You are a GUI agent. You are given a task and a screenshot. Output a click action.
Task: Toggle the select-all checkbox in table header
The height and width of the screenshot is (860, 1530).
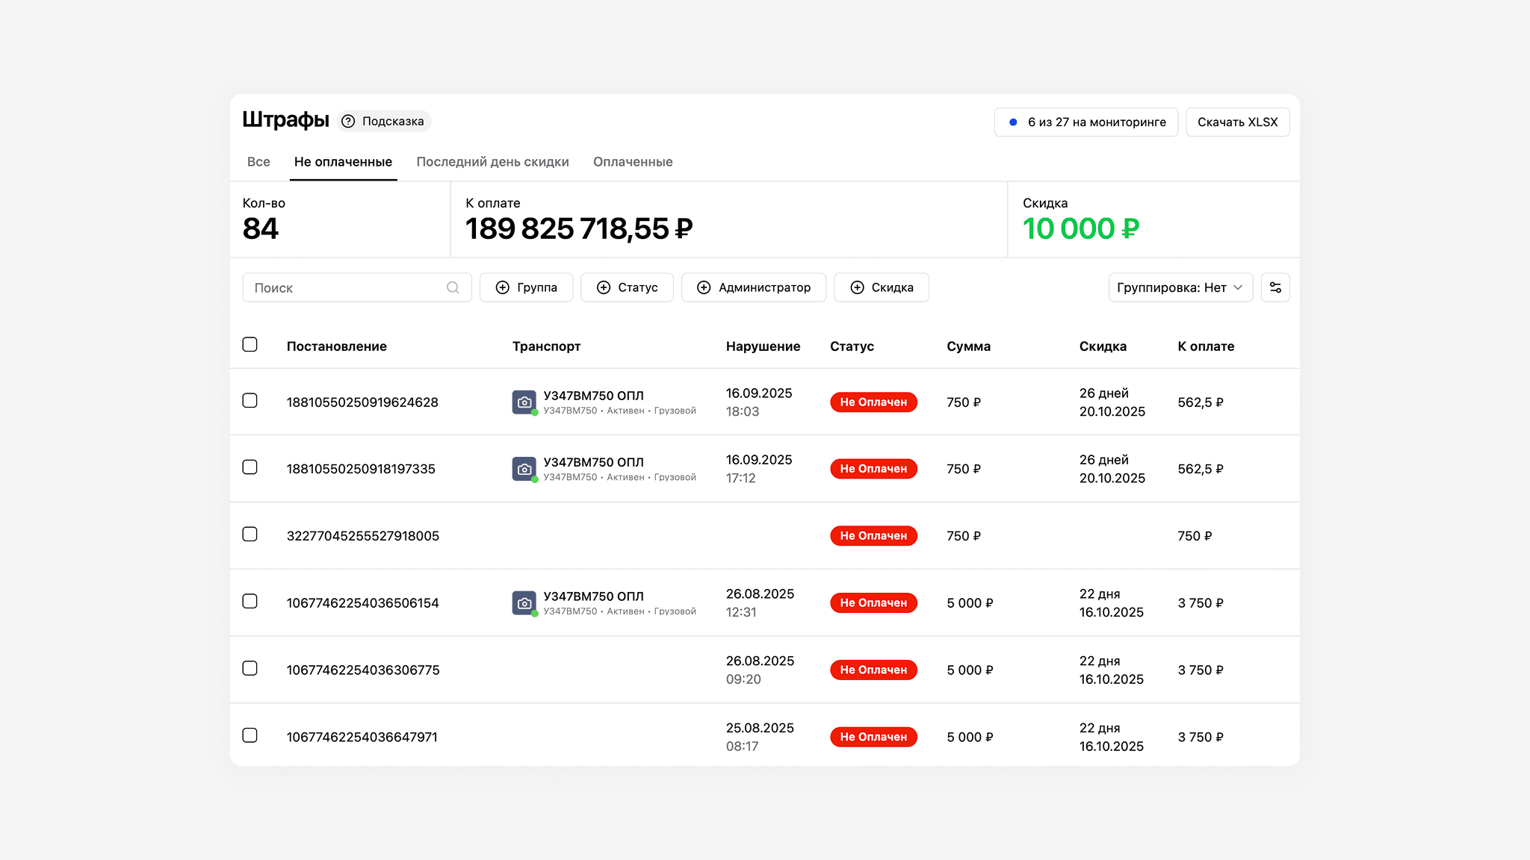pos(250,344)
